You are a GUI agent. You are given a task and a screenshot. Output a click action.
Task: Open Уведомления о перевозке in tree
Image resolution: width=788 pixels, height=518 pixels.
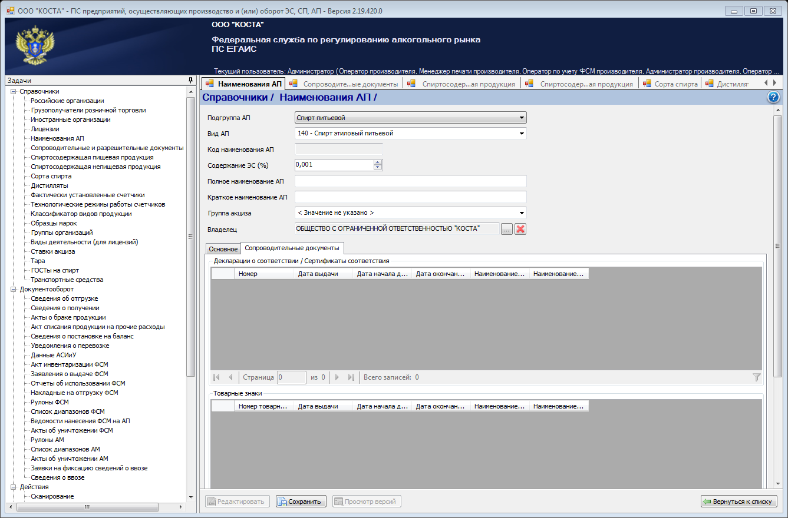point(70,346)
